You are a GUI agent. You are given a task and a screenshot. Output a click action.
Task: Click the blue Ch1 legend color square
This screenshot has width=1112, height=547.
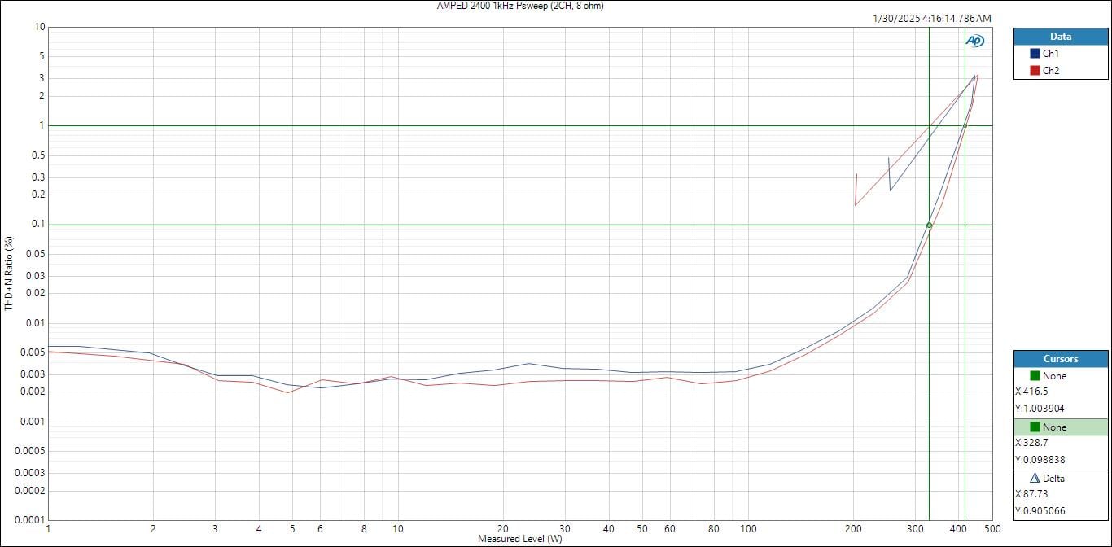1035,53
